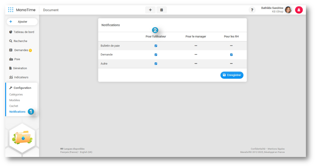Click the red lock icon button
The image size is (316, 167).
pyautogui.click(x=299, y=10)
